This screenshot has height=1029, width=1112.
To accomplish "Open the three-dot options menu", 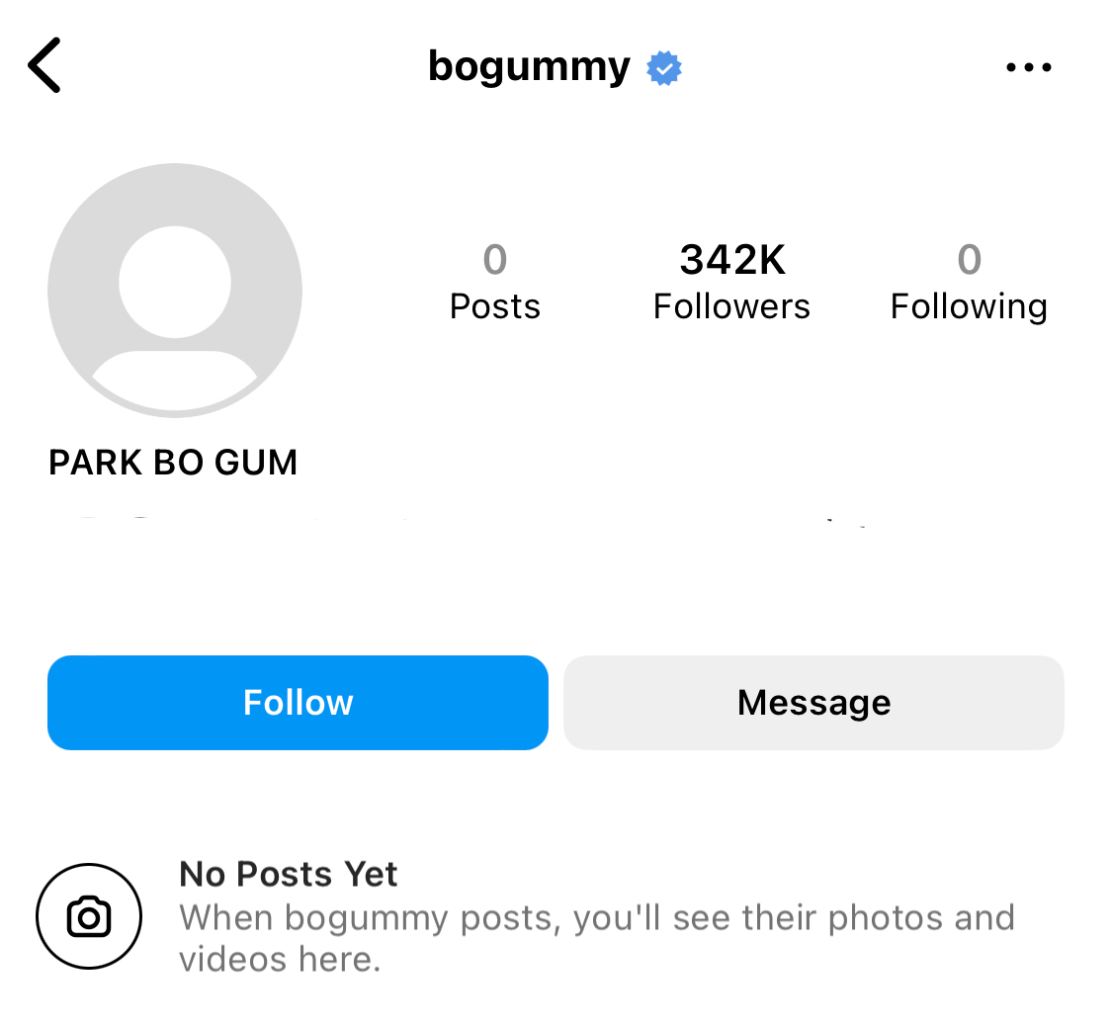I will [x=1028, y=67].
